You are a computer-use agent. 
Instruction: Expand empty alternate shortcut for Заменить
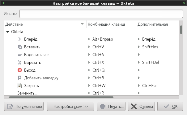tap(139, 93)
